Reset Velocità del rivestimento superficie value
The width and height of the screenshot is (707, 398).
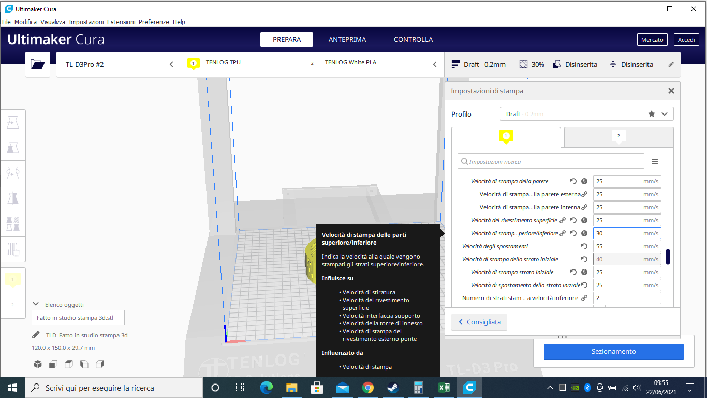click(573, 220)
